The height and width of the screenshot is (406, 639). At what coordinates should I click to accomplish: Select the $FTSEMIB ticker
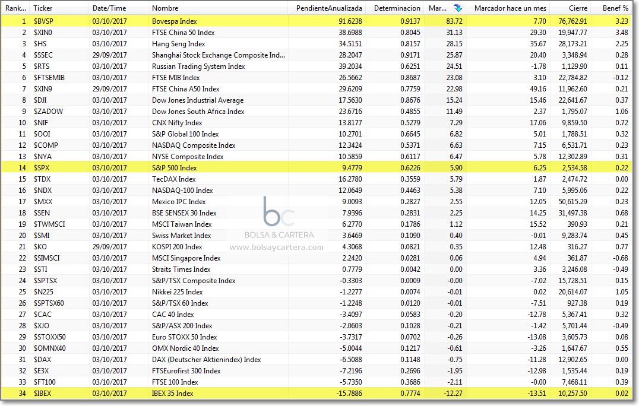(x=49, y=78)
